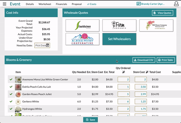Select the Alaska Peony Cooperative logo
This screenshot has height=123, width=181.
tap(82, 39)
